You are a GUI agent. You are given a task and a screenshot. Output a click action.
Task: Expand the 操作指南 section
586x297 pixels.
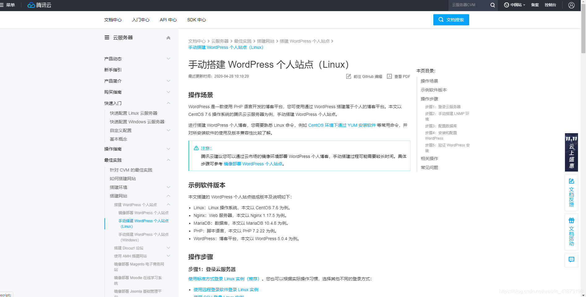point(168,149)
